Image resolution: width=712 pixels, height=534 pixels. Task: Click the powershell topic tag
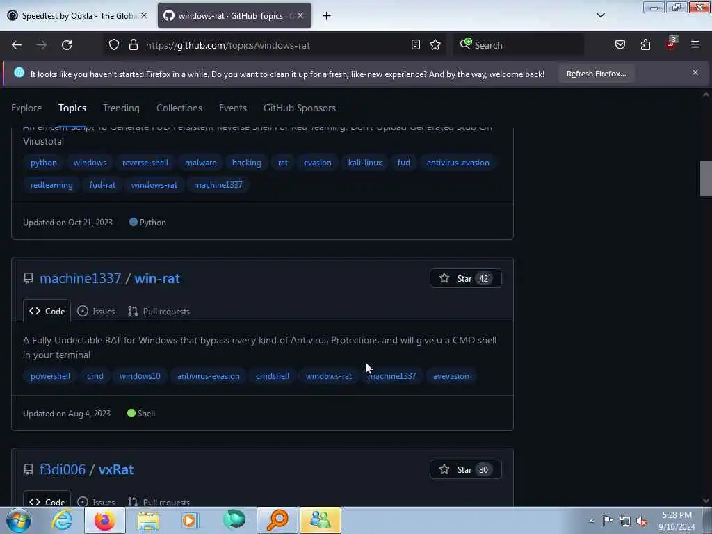(x=50, y=376)
